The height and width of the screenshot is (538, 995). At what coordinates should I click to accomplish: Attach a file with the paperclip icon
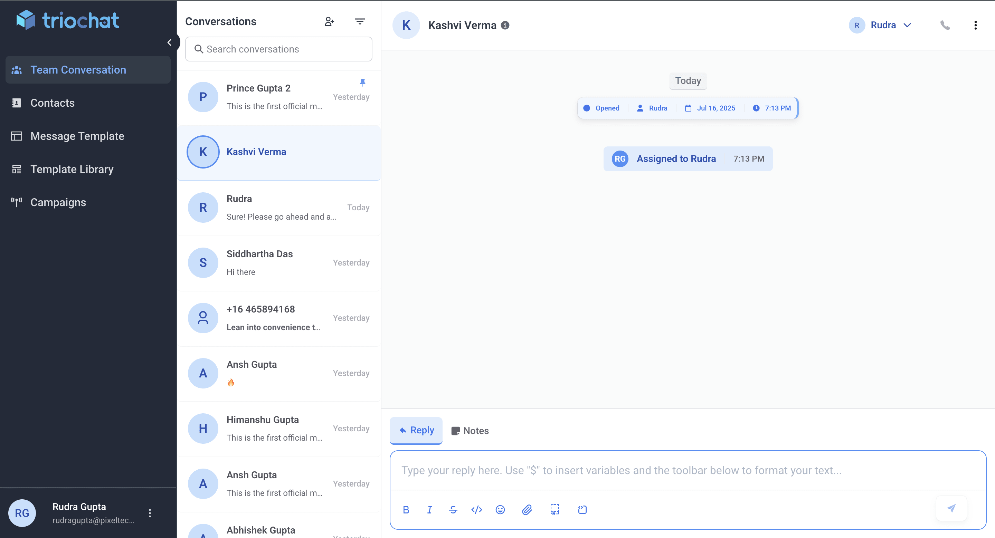(x=527, y=510)
